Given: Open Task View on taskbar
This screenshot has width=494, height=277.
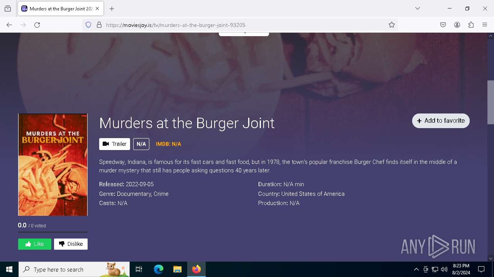Looking at the screenshot, I should pyautogui.click(x=139, y=269).
